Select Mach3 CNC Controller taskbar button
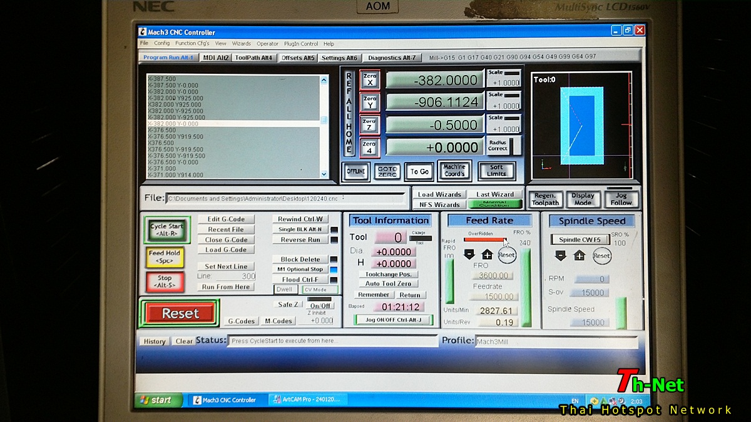The image size is (751, 422). (x=228, y=400)
